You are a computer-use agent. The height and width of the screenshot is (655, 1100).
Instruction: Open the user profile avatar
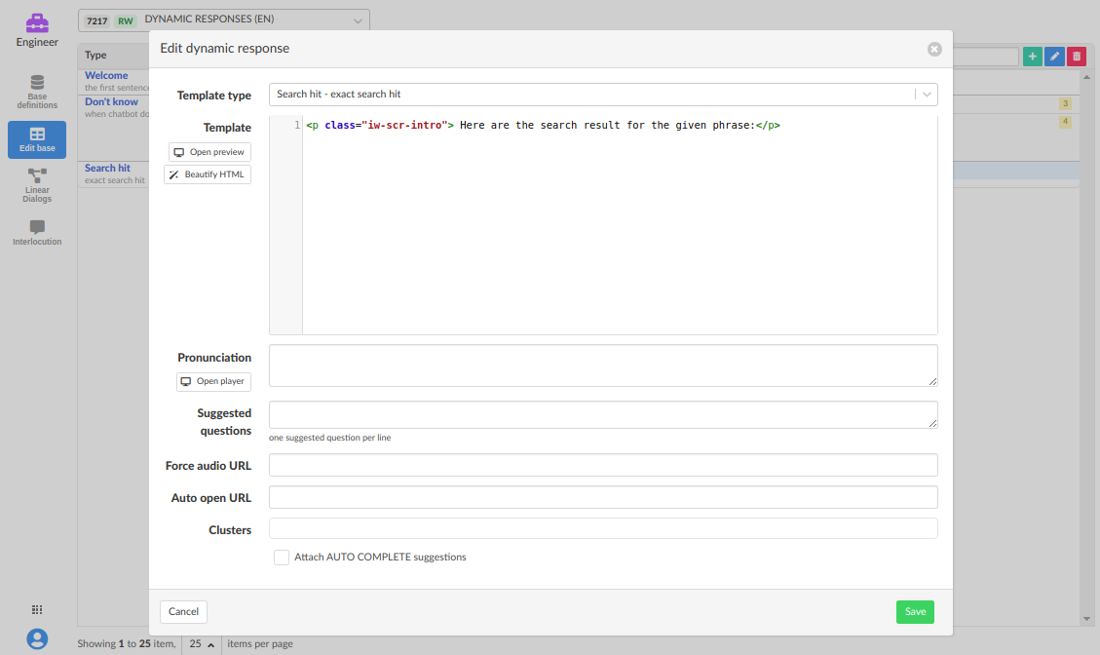point(37,638)
